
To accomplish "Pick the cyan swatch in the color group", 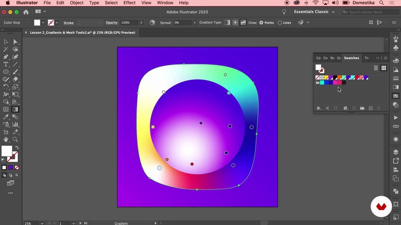I will 322,83.
